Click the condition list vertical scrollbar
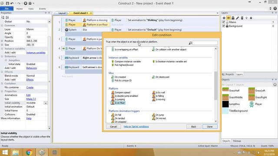This screenshot has width=278, height=156. pyautogui.click(x=215, y=85)
